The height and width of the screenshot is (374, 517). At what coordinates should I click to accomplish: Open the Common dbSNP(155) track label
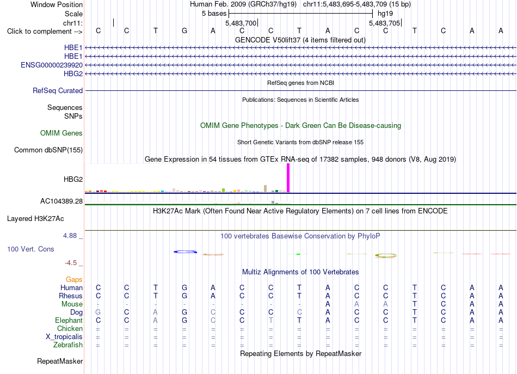coord(48,150)
